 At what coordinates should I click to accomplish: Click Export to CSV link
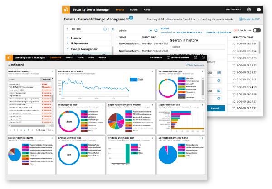[249, 19]
